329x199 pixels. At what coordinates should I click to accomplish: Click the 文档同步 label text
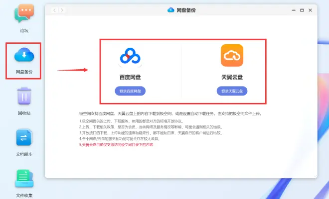click(24, 154)
